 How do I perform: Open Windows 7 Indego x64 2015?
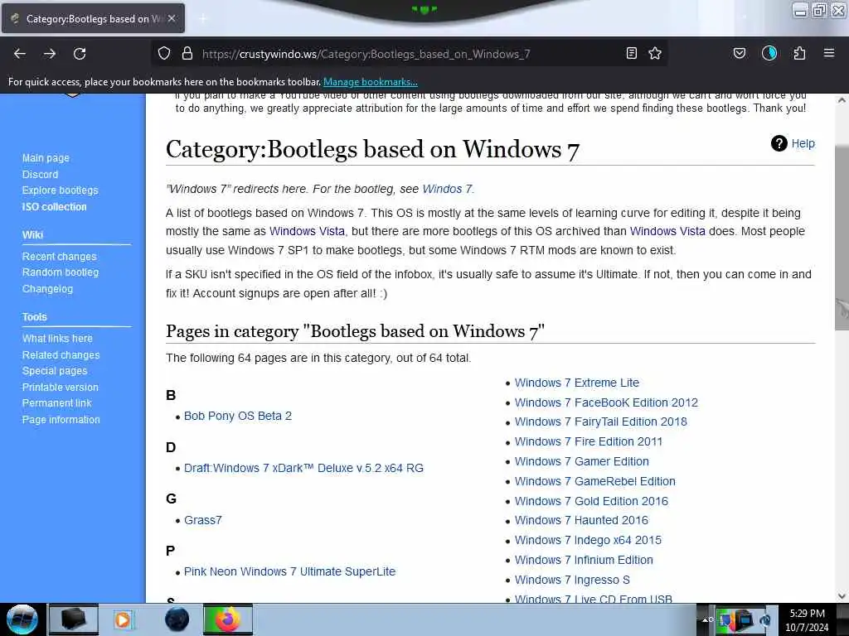[588, 540]
